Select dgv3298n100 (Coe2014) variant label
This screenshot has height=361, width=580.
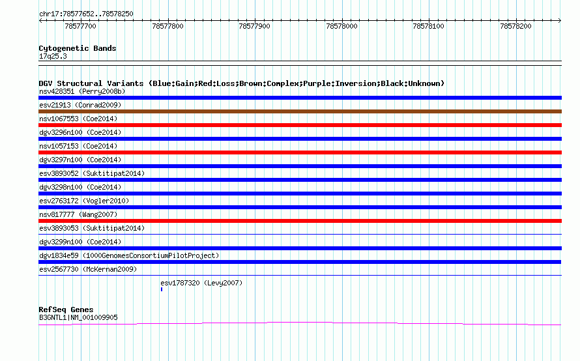[80, 187]
